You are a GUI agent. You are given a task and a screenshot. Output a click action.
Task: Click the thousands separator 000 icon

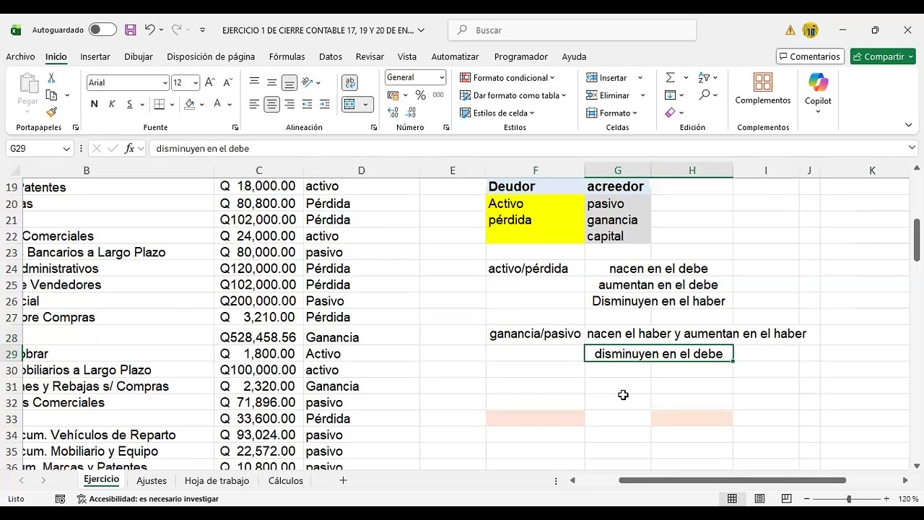coord(439,95)
